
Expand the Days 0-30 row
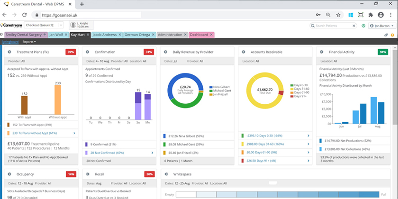click(x=308, y=136)
